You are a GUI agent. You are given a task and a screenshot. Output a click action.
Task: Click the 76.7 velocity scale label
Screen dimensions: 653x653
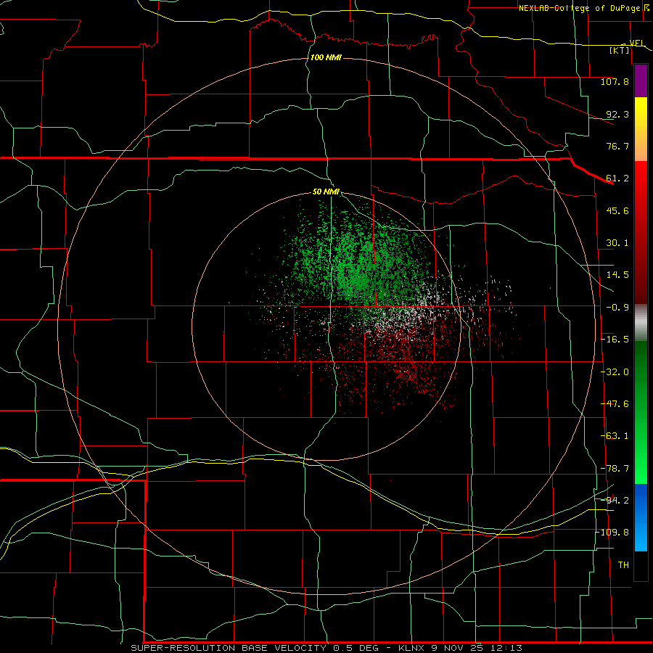tap(617, 146)
